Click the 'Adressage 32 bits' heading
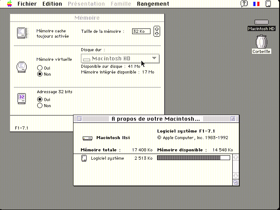This screenshot has height=210, width=280. click(x=54, y=92)
